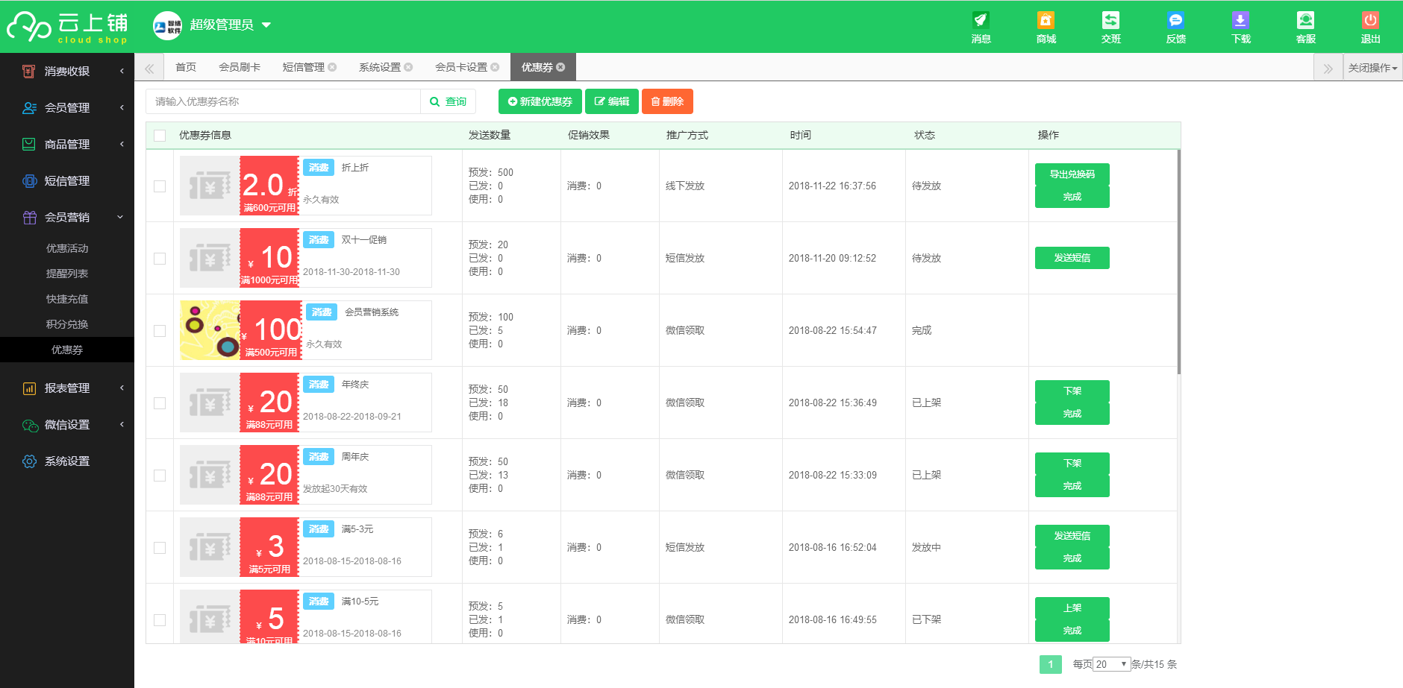Close the 会员卡设置 tab
This screenshot has height=688, width=1403.
pos(495,67)
